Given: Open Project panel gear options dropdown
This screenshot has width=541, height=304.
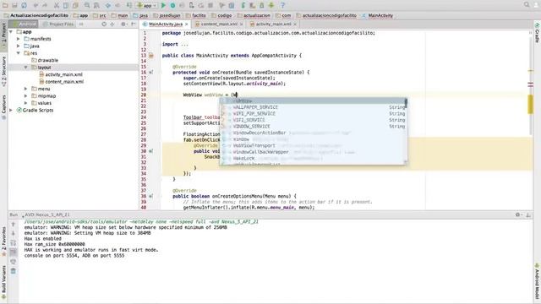Looking at the screenshot, I should click(x=123, y=24).
